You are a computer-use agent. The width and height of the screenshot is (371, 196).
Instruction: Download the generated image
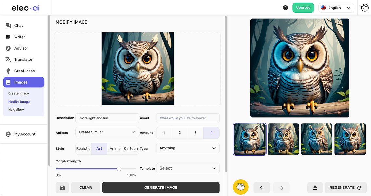click(x=315, y=188)
